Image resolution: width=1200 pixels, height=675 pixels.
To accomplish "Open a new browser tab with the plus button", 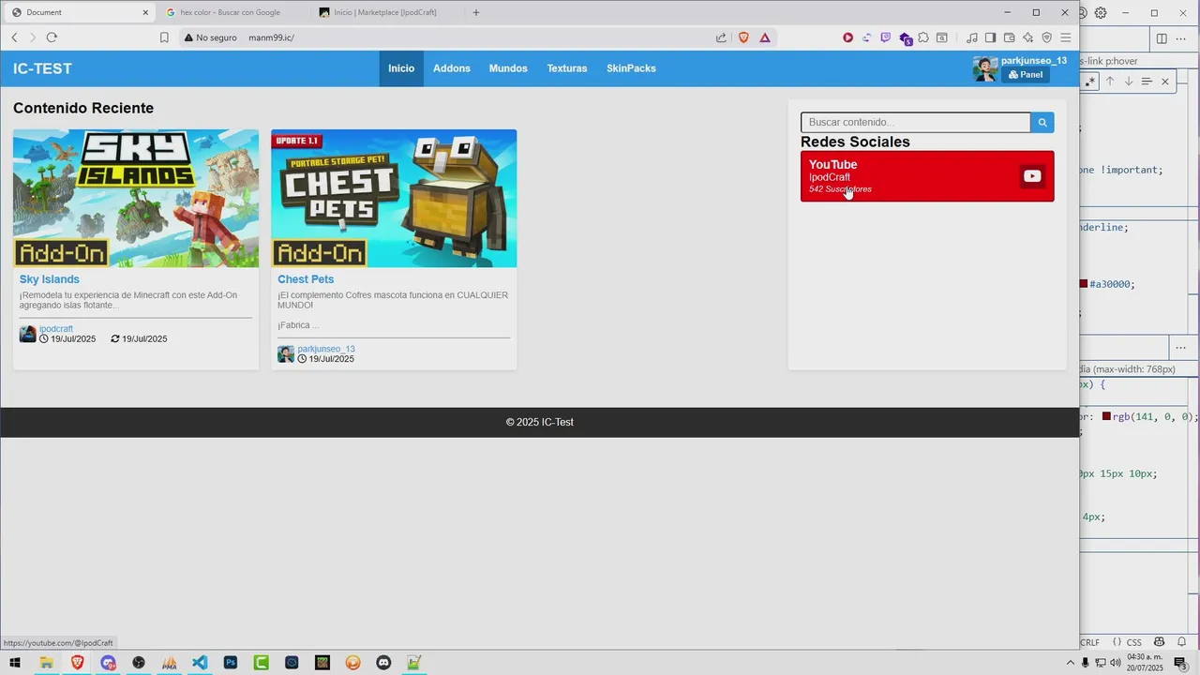I will click(476, 12).
